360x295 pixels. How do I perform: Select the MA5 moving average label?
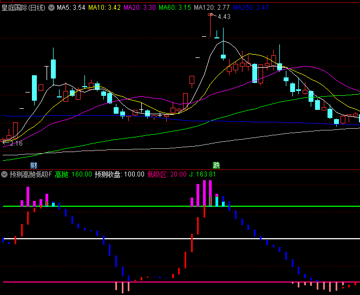point(71,8)
